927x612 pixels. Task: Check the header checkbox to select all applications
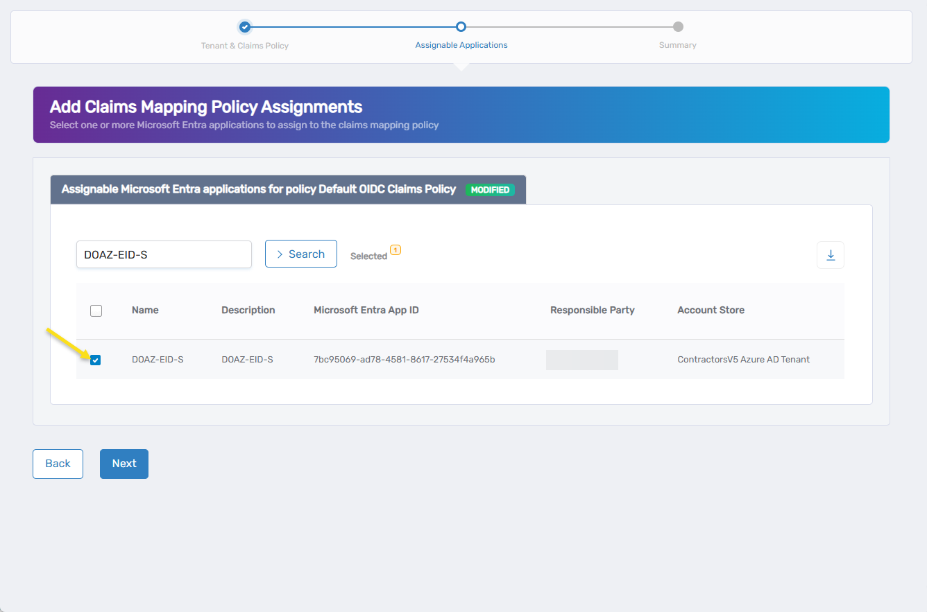point(96,311)
